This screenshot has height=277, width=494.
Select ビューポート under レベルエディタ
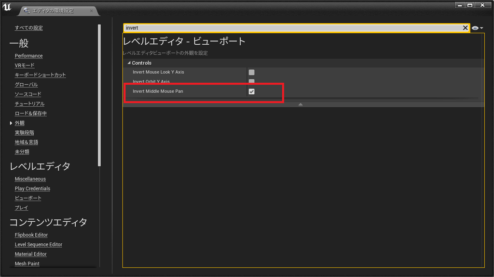28,198
